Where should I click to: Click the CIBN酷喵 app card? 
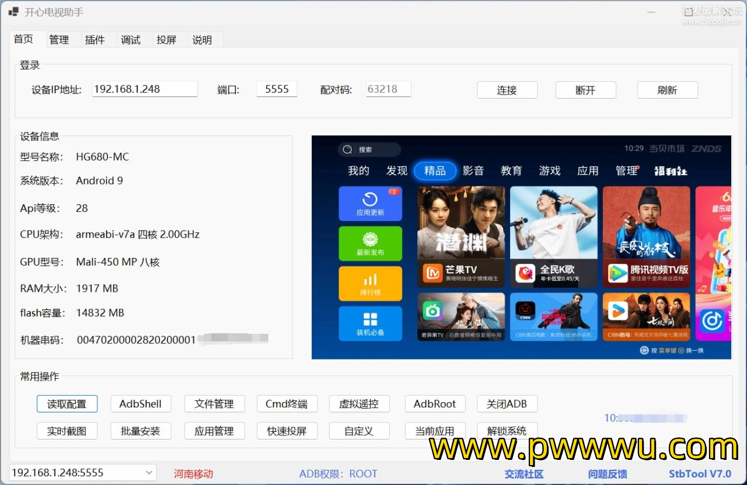coord(646,316)
